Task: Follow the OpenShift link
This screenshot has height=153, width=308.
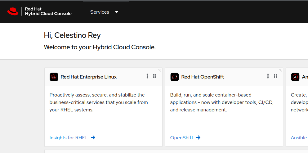Action: [x=182, y=137]
